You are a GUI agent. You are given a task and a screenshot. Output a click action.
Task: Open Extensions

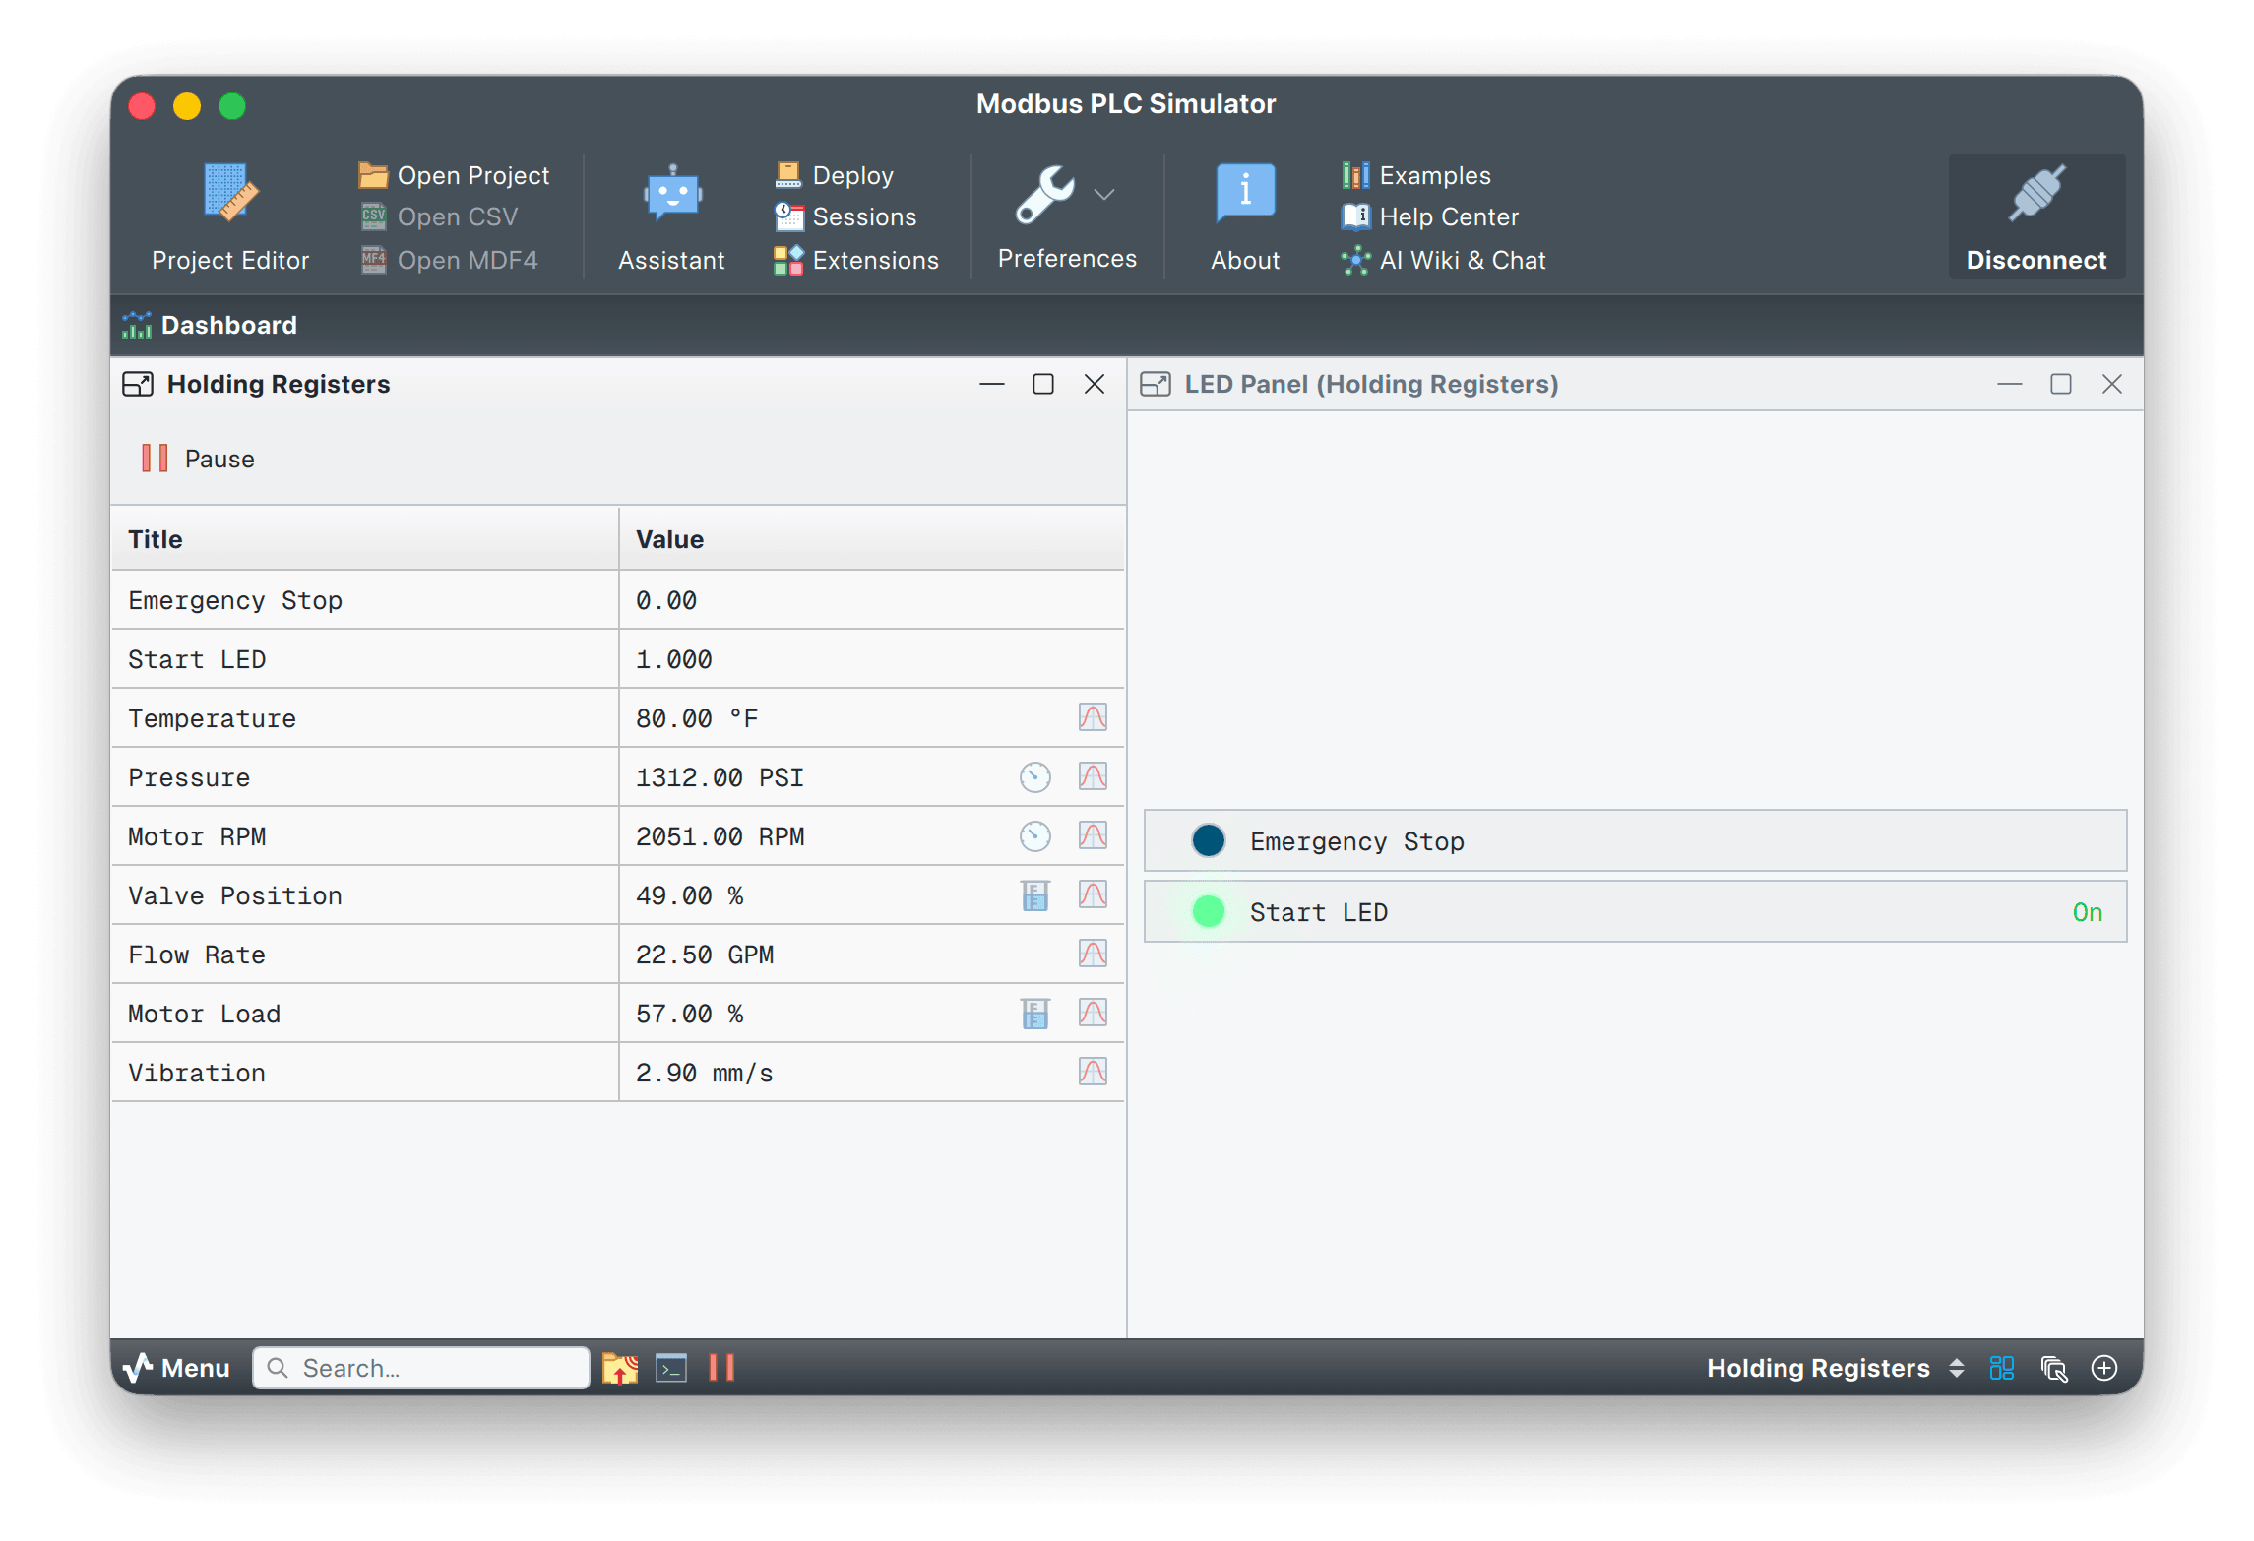coord(856,260)
